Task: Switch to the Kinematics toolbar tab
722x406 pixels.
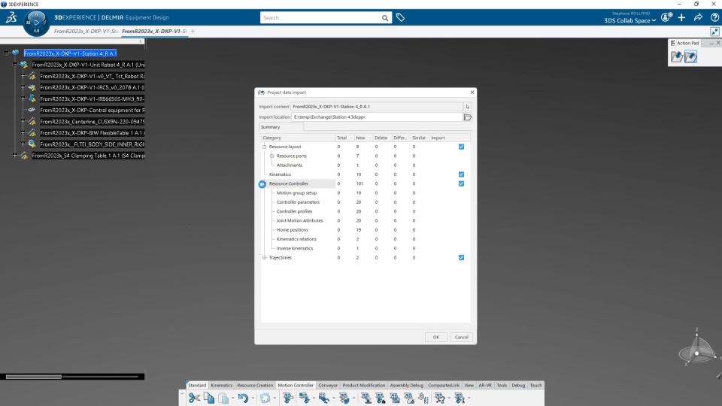Action: pos(221,385)
